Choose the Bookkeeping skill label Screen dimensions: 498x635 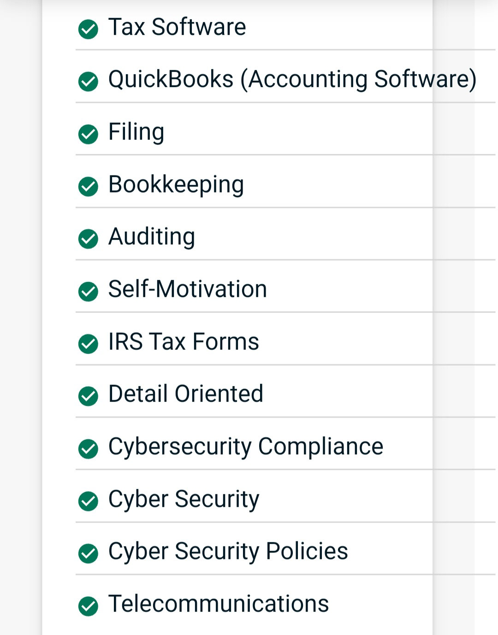(176, 185)
